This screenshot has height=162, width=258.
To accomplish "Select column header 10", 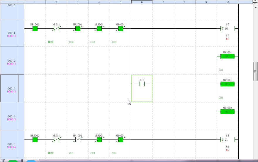I will (x=228, y=2).
